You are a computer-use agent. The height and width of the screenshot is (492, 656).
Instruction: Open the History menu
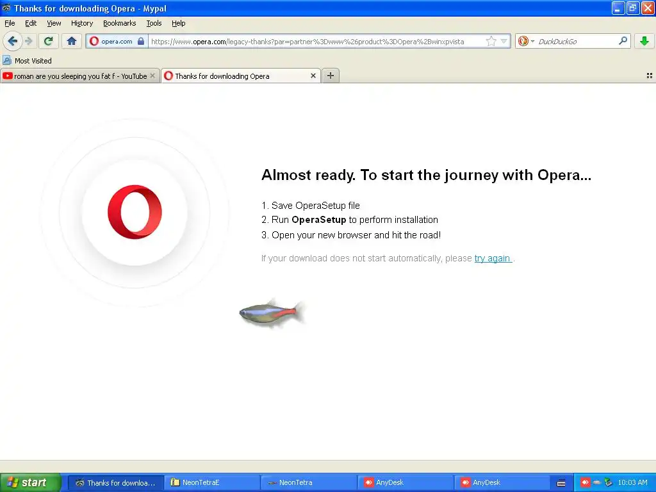coord(82,23)
